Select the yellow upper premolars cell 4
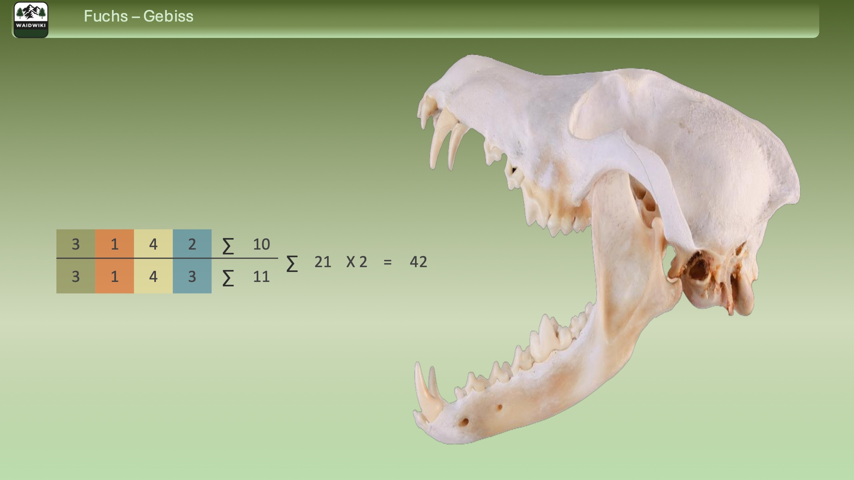 (x=153, y=244)
